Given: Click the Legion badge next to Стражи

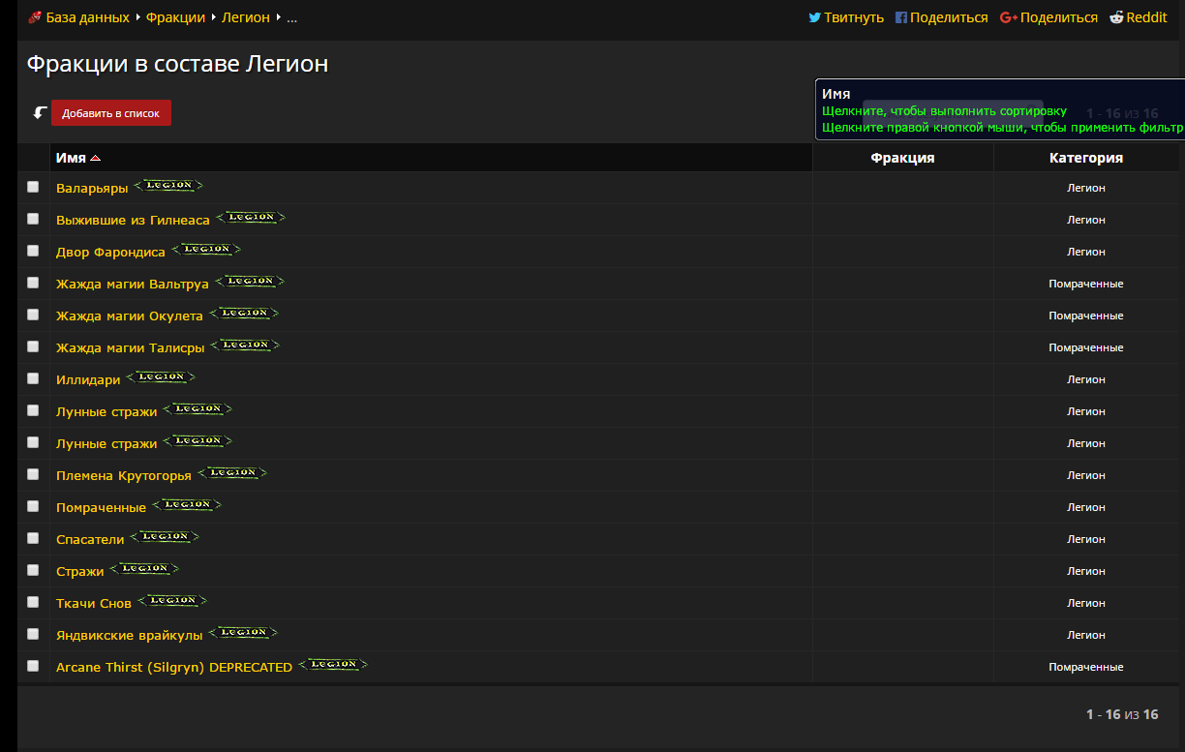Looking at the screenshot, I should point(144,569).
